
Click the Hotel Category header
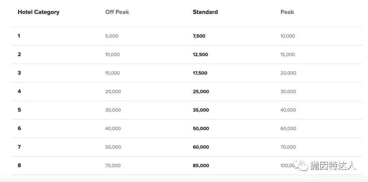pos(39,12)
